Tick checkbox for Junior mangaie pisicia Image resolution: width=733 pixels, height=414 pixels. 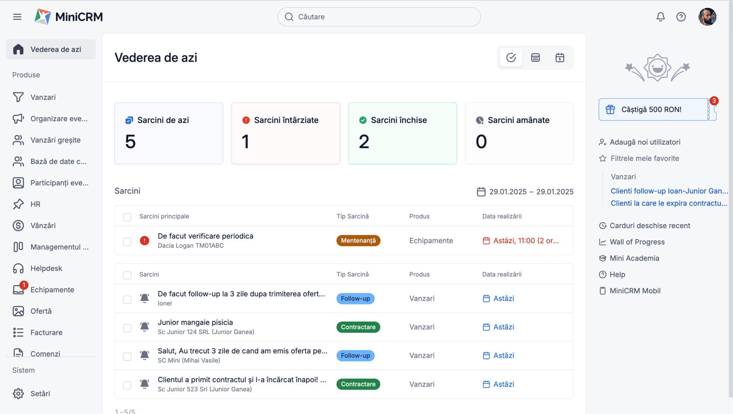click(x=127, y=328)
